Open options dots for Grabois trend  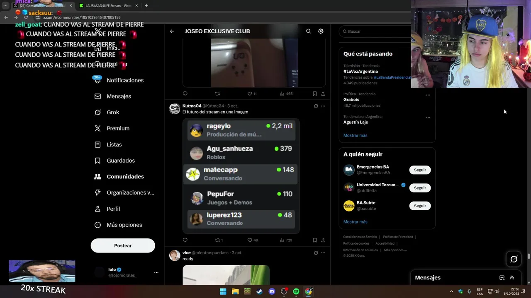tap(428, 95)
